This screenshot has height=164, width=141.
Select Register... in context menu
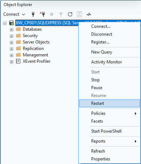[x=109, y=42]
